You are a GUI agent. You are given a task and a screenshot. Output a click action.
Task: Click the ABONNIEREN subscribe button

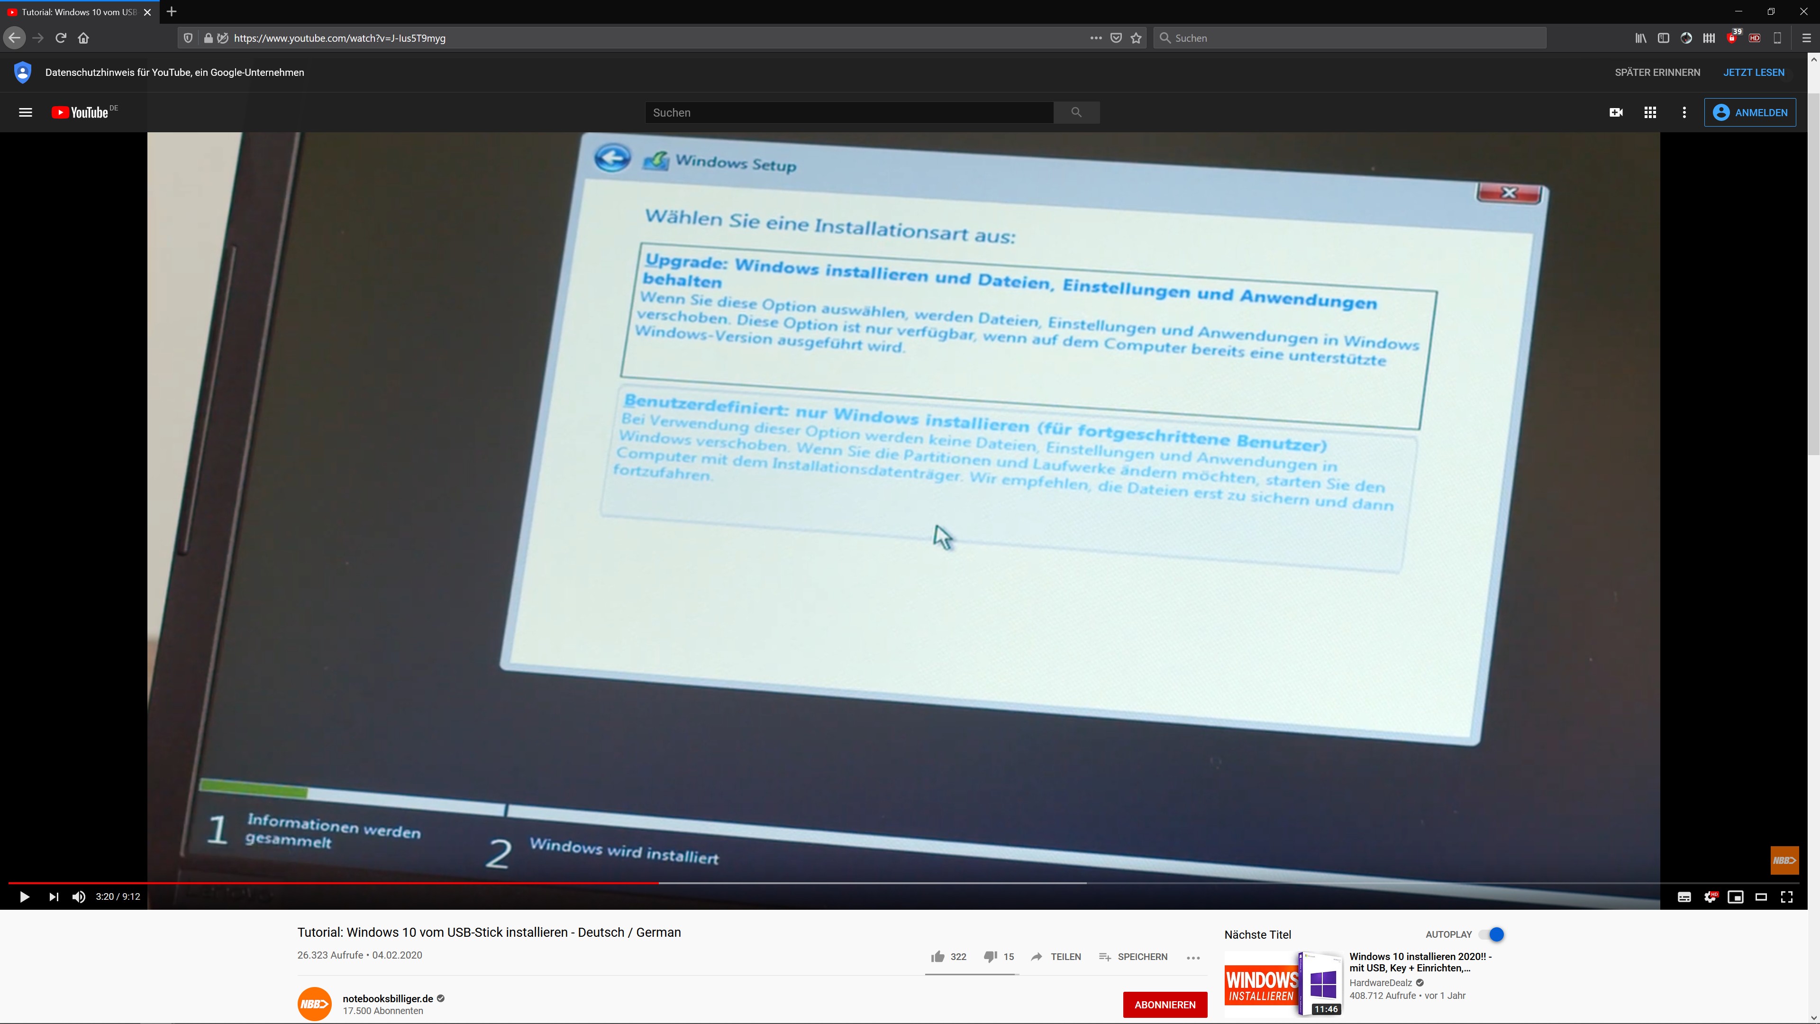1165,1004
